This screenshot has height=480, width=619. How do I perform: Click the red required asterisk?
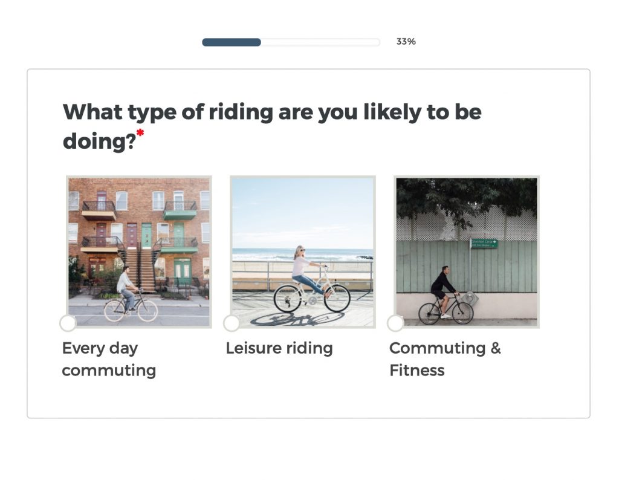point(140,133)
